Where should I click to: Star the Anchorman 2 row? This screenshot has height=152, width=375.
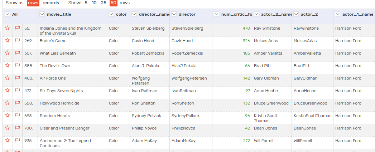coord(7,140)
